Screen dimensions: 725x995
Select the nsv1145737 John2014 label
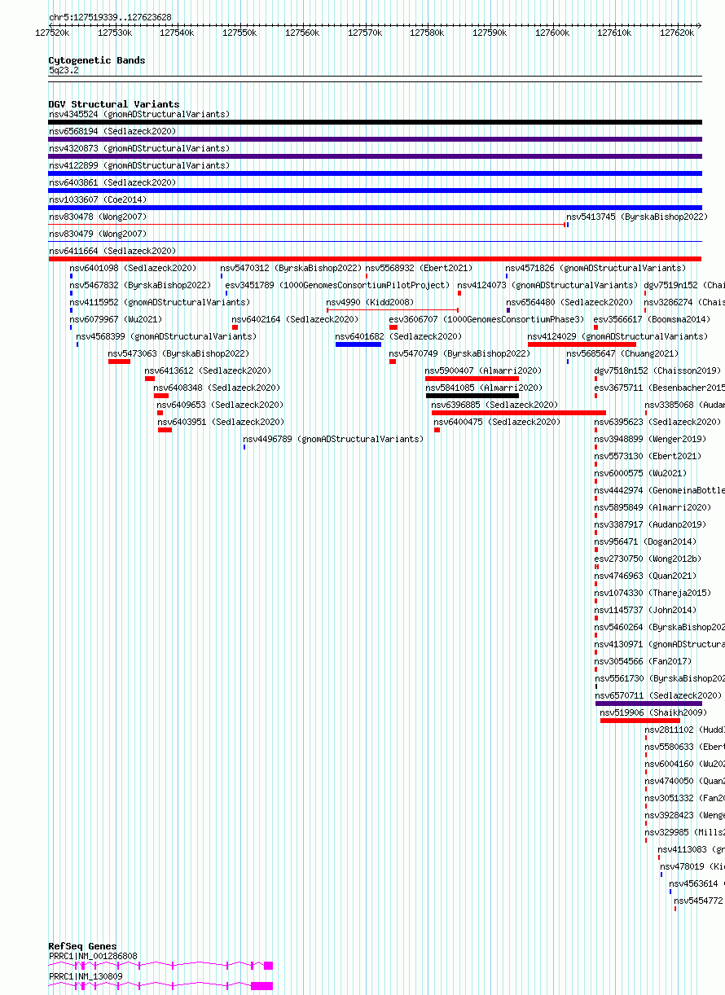pos(645,610)
